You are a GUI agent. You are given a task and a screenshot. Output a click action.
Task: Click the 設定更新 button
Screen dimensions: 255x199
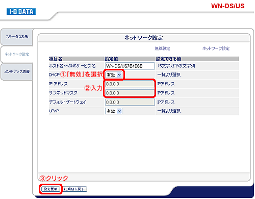coord(50,189)
